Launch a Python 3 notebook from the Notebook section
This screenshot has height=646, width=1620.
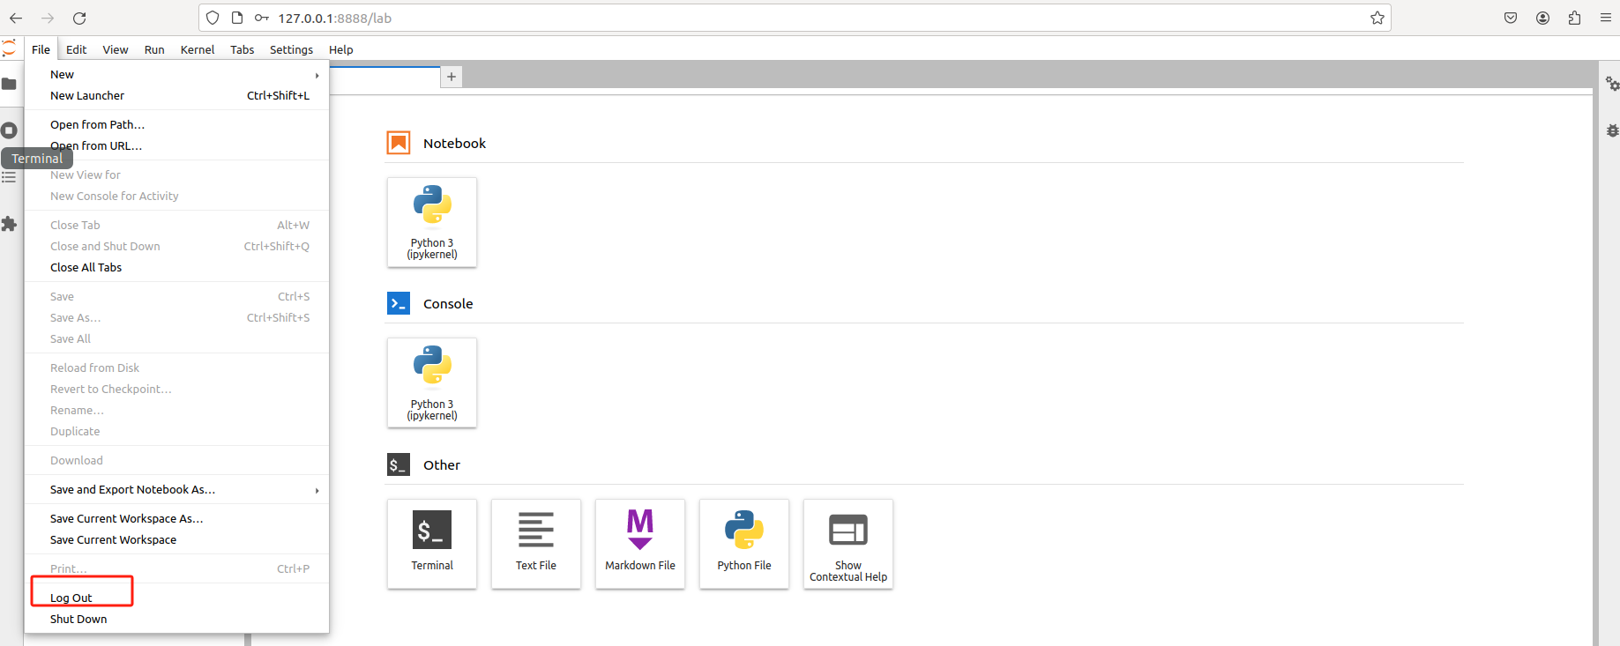(432, 222)
